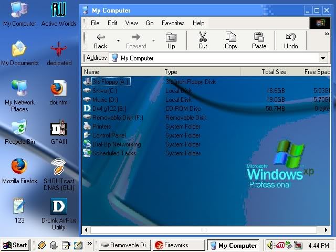This screenshot has width=336, height=252.
Task: Click the My Computer taskbar button
Action: (233, 245)
